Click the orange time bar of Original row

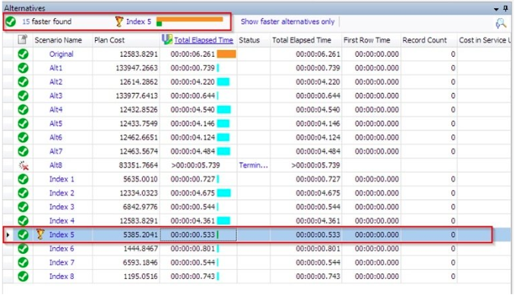point(226,54)
